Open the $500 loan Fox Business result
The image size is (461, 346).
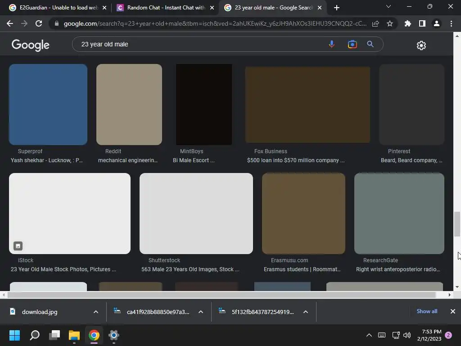click(x=296, y=160)
